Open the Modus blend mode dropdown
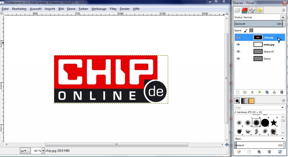The height and width of the screenshot is (157, 288). [x=283, y=17]
